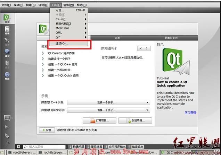Expand the Mercurial submenu
221x155 pixels.
[69, 28]
